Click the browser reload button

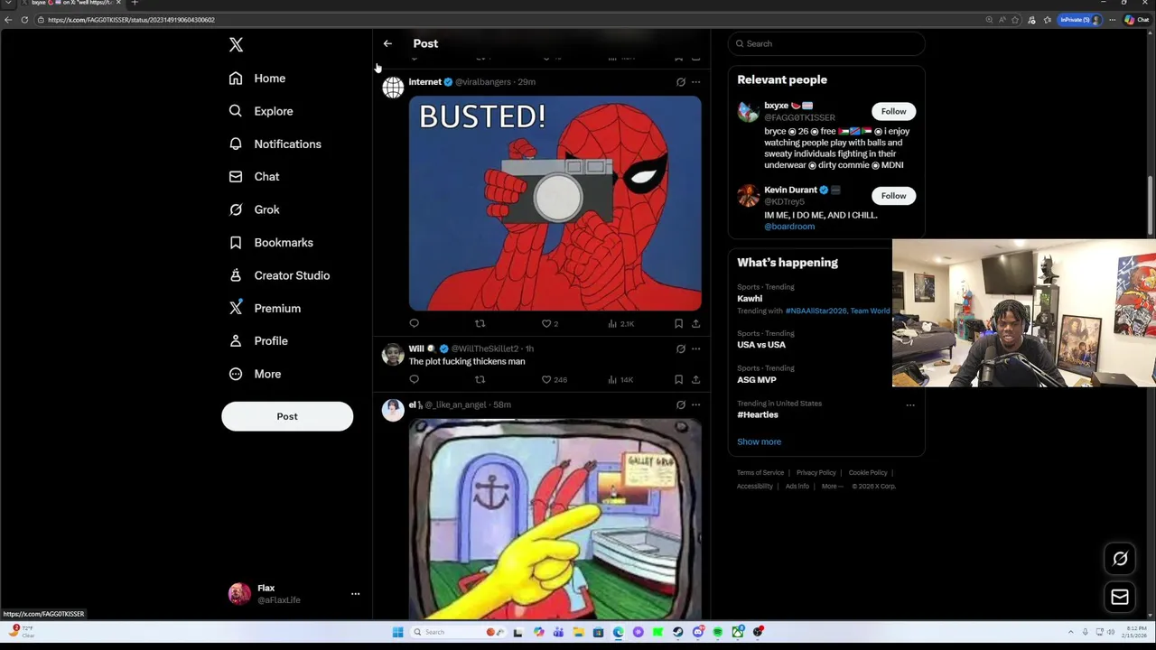(x=24, y=20)
